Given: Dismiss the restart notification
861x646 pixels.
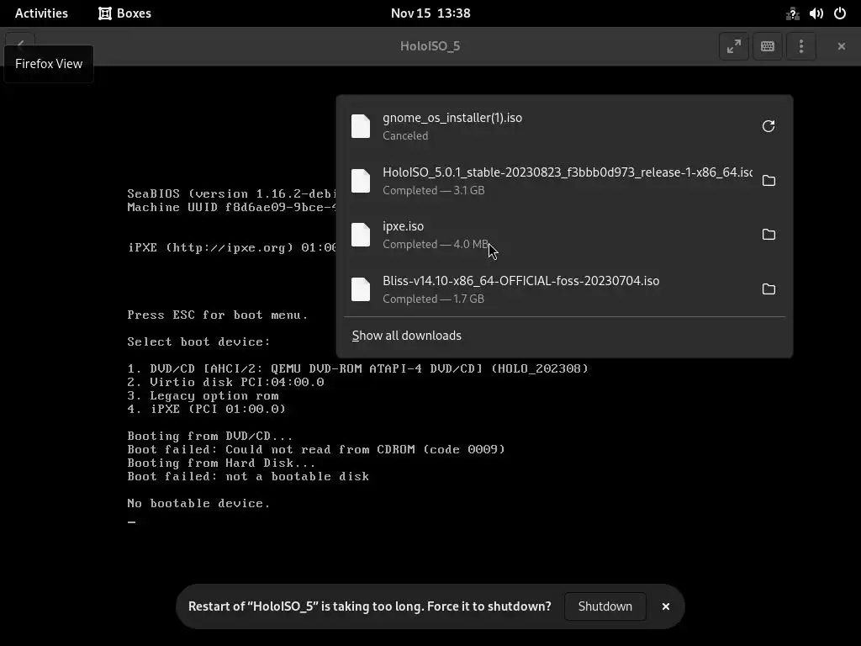Looking at the screenshot, I should point(666,606).
